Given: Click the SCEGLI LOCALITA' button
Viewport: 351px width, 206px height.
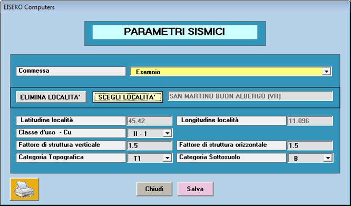Looking at the screenshot, I should tap(128, 97).
